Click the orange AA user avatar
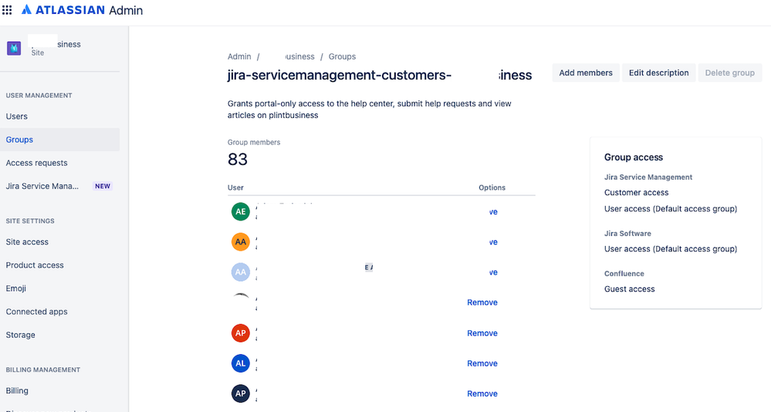 [241, 242]
